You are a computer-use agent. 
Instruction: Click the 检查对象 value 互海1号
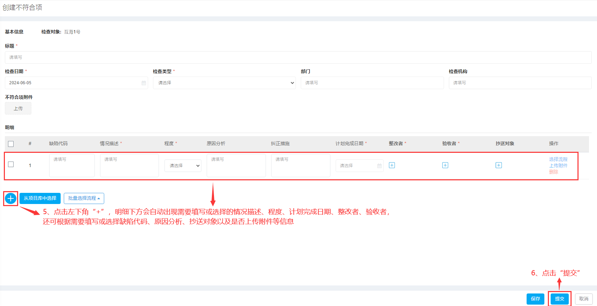click(72, 32)
